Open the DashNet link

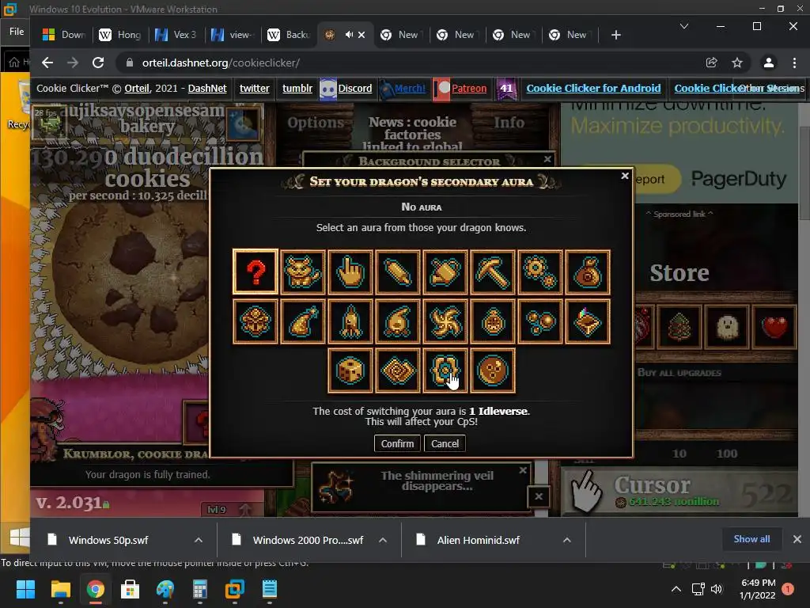click(x=207, y=89)
